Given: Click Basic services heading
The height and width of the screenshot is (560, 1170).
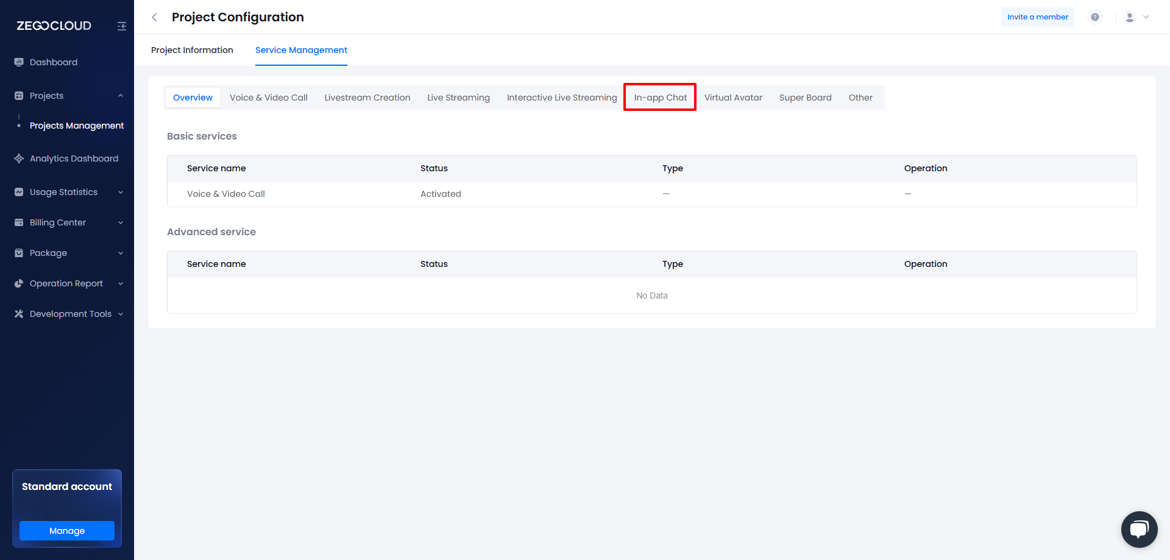Looking at the screenshot, I should coord(202,136).
